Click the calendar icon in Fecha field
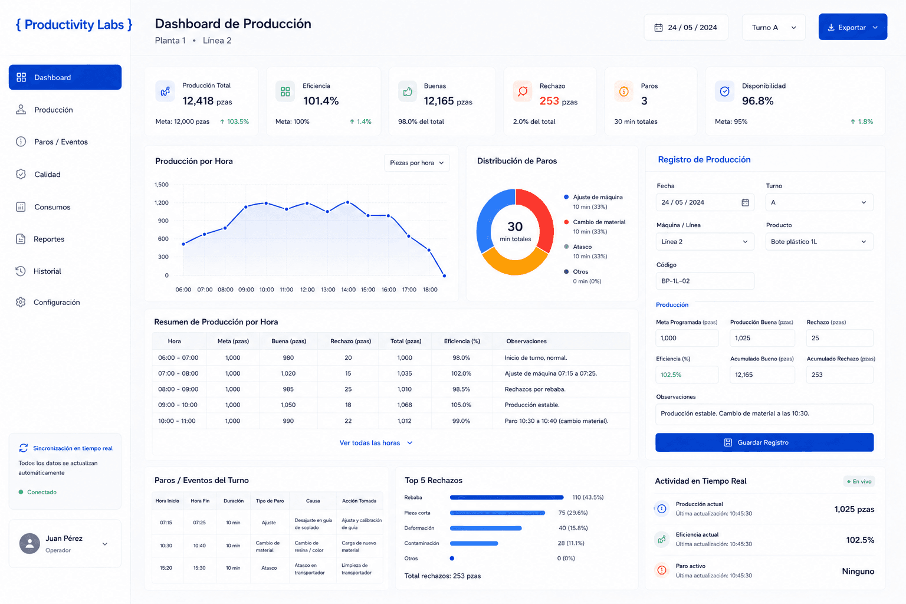The image size is (906, 604). (x=746, y=202)
